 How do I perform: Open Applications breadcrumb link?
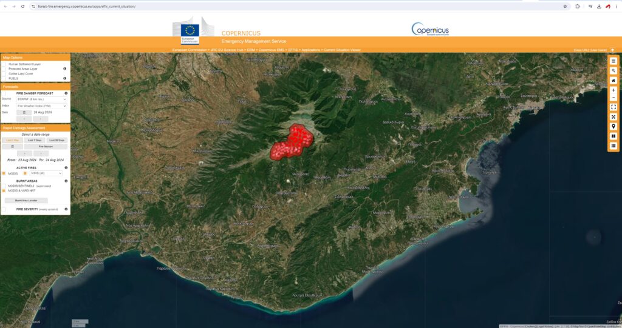point(310,50)
